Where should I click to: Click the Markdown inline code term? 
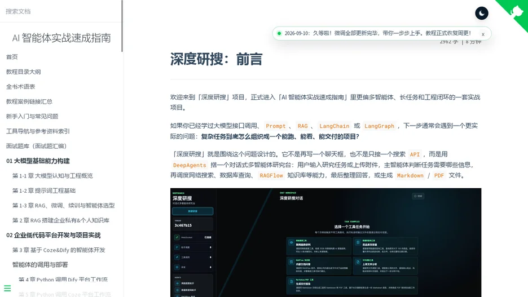coord(410,175)
